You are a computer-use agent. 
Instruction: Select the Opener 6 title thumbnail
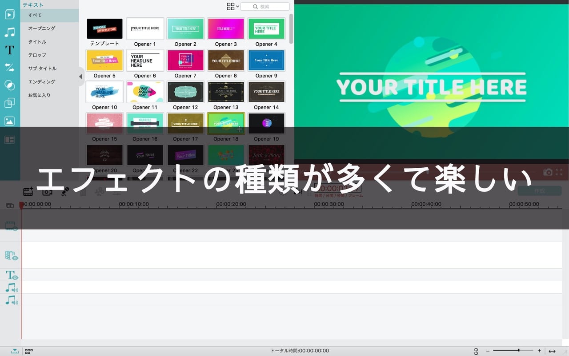coord(145,60)
